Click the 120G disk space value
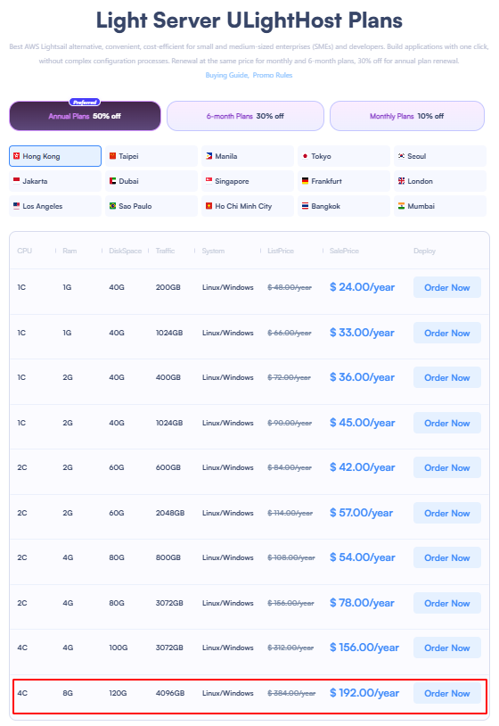The width and height of the screenshot is (499, 726). tap(118, 693)
